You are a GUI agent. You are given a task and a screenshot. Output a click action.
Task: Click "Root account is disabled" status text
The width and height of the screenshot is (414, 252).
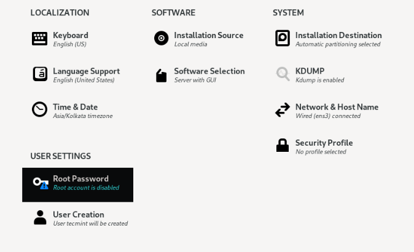point(86,187)
